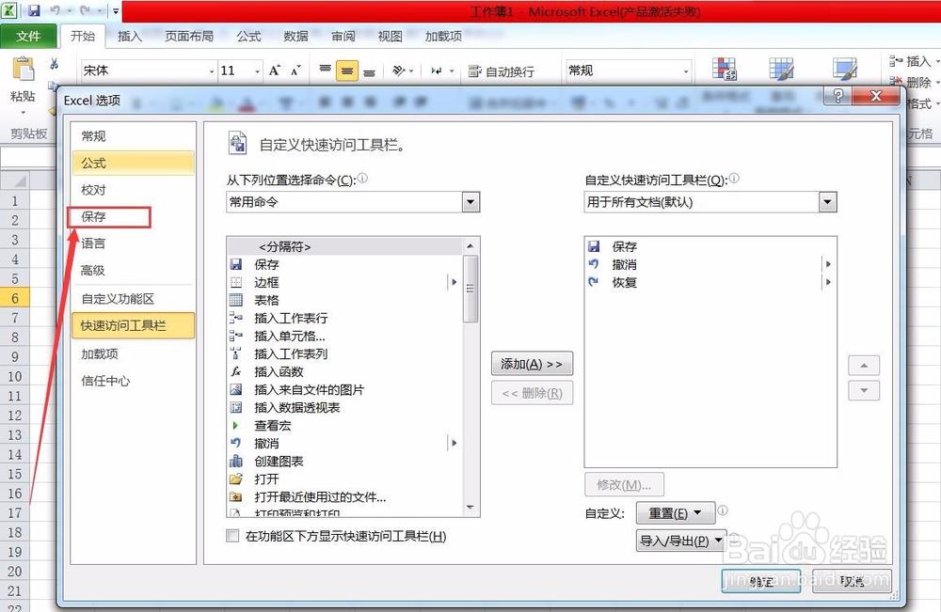Open the font size 11 dropdown
941x612 pixels.
[x=258, y=71]
